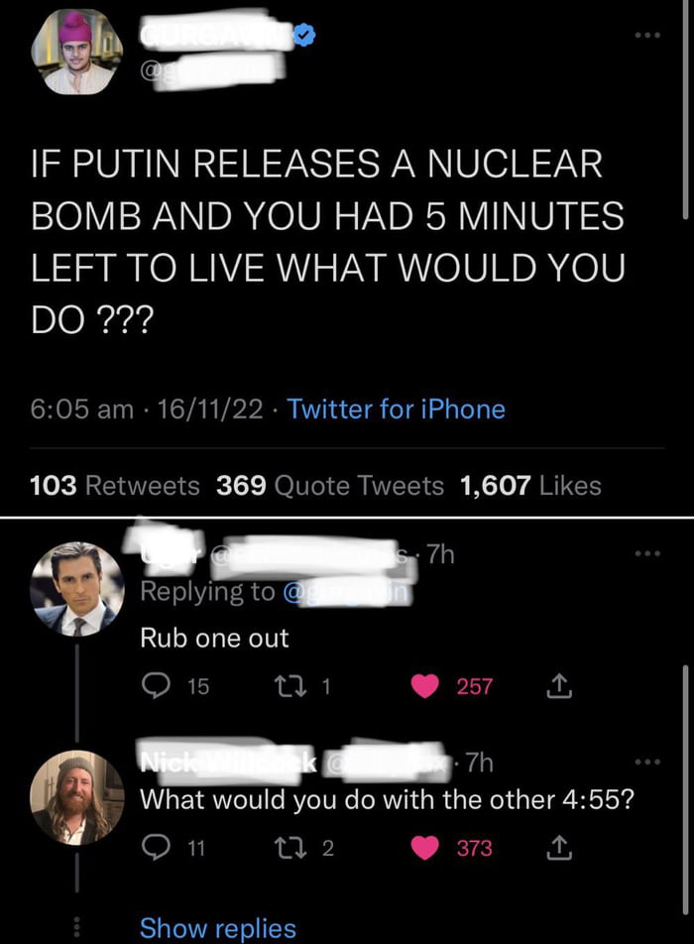Open the 'Twitter for iPhone' source link
The width and height of the screenshot is (694, 944).
pos(396,409)
